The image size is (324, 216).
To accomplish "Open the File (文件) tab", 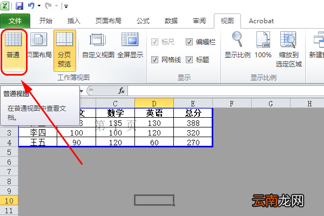I will (15, 21).
